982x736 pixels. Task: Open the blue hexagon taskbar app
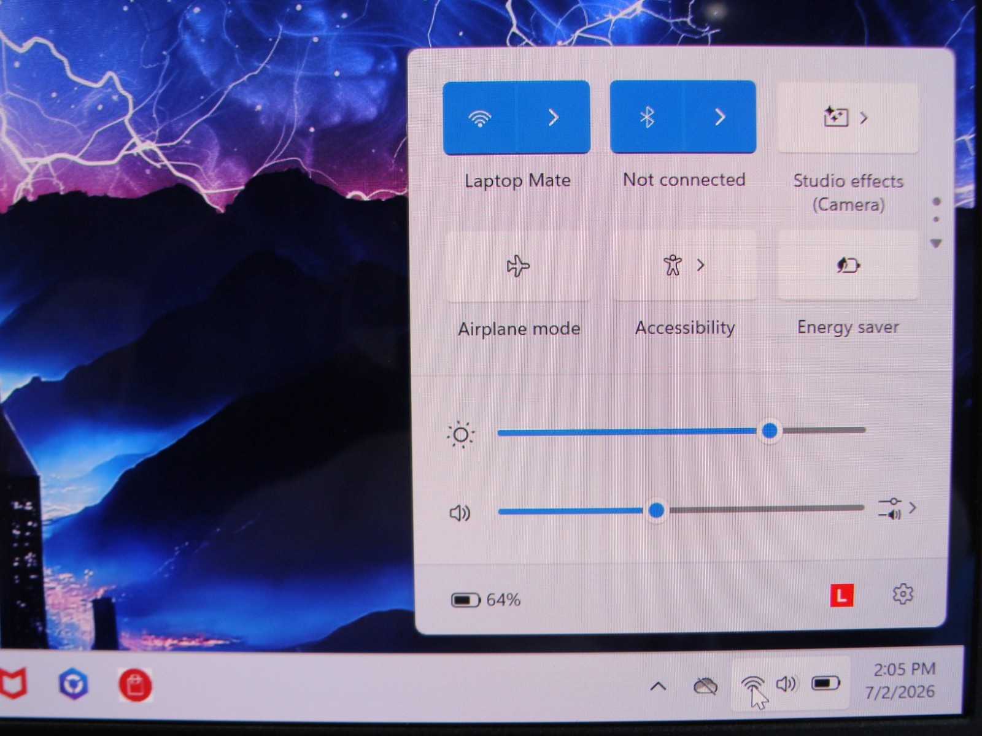[73, 684]
